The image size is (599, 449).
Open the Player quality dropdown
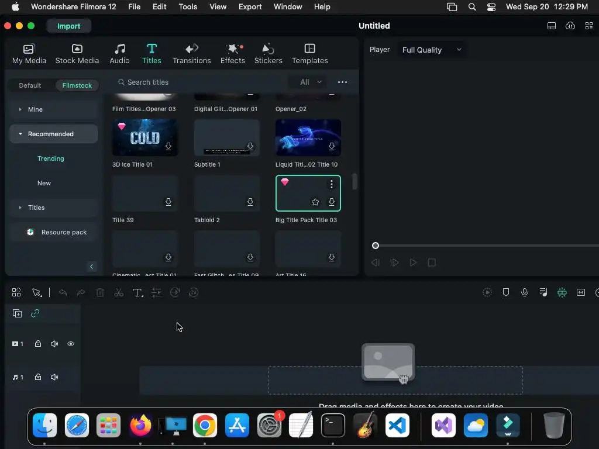pos(431,50)
